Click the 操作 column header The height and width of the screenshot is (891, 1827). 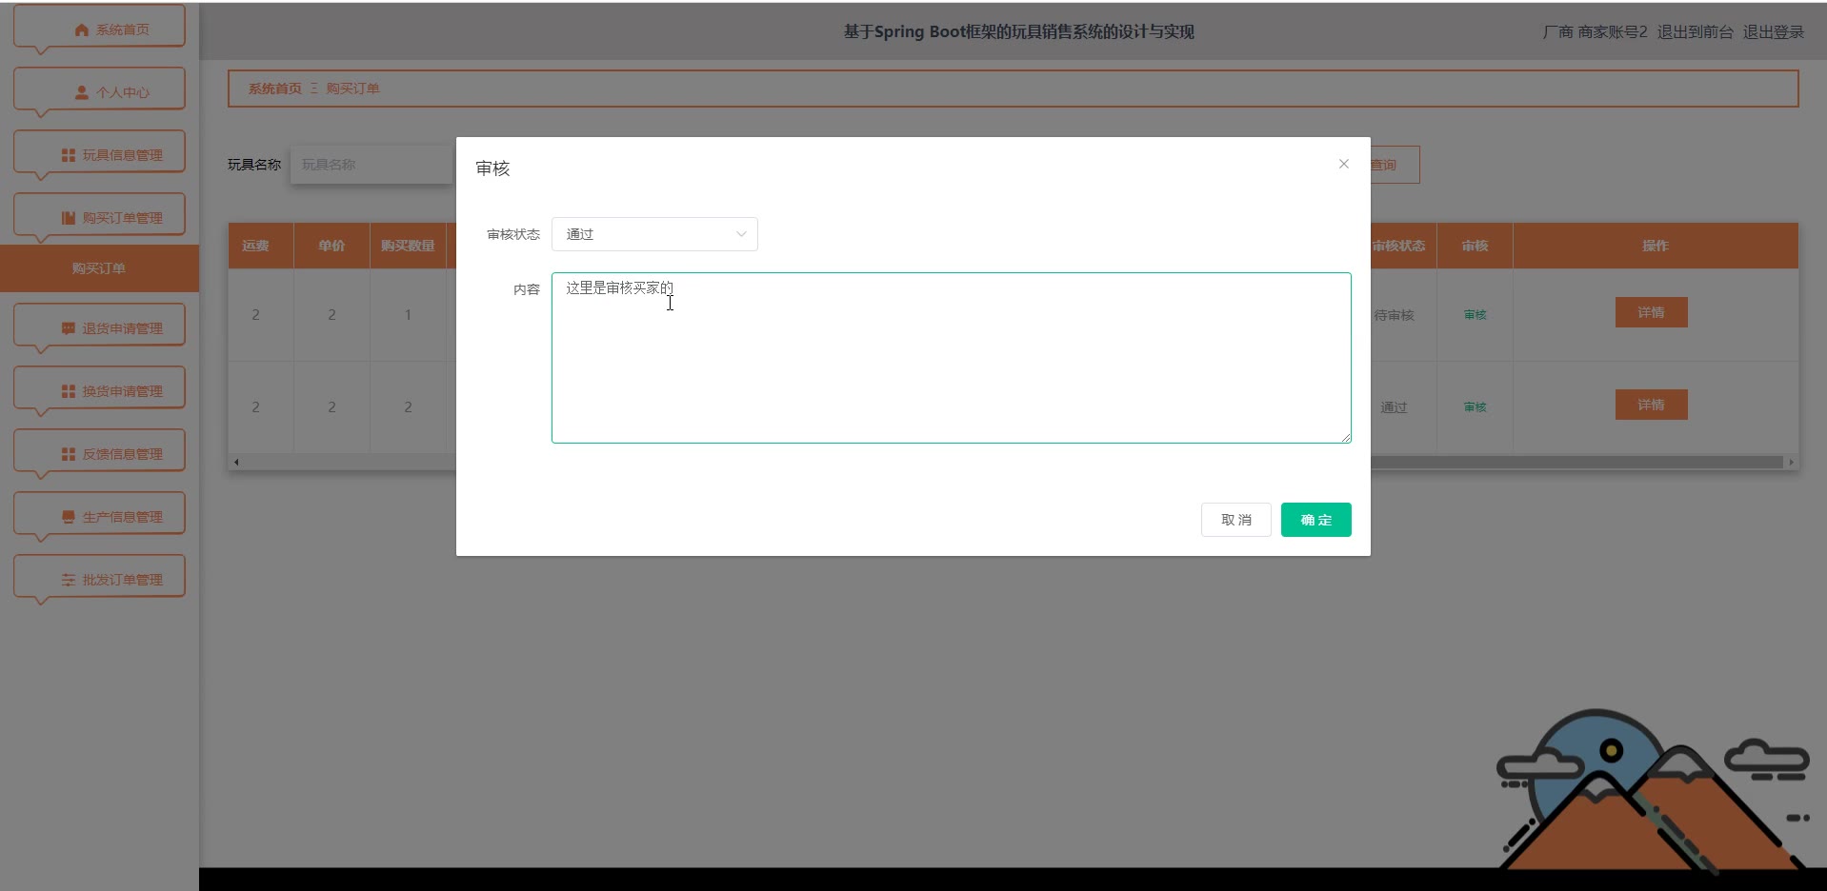pyautogui.click(x=1656, y=246)
